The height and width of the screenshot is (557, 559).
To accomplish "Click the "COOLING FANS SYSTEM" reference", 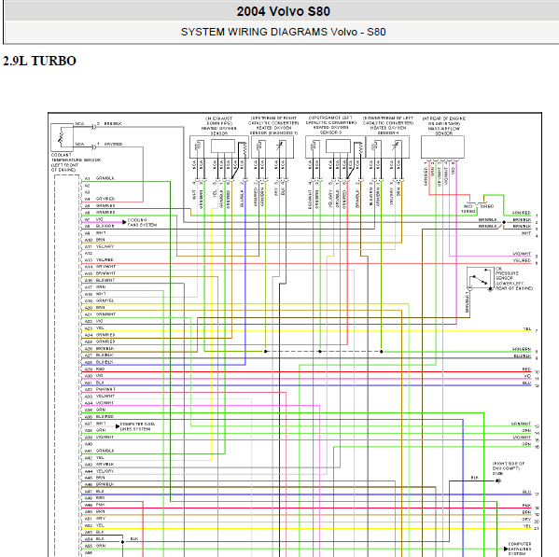I will [142, 222].
